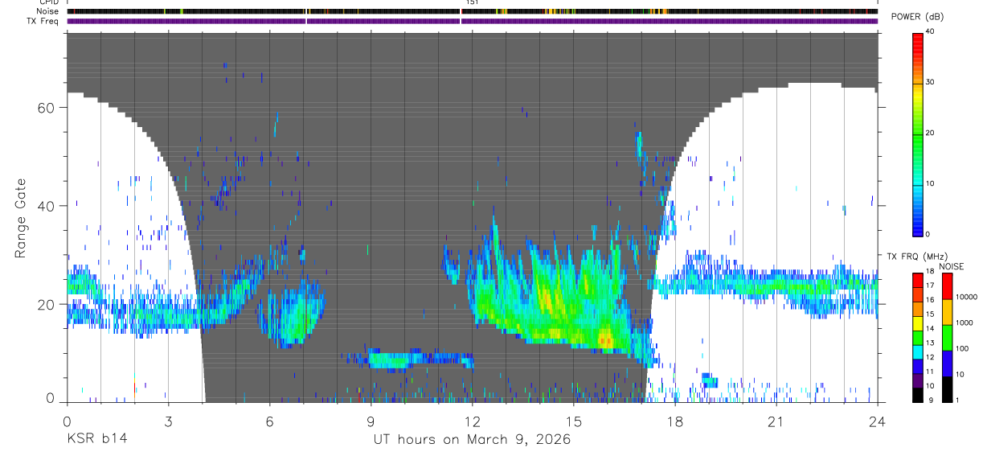Screen dimensions: 987x456
Task: Click the TX FRQ color scale bar
Action: [918, 337]
